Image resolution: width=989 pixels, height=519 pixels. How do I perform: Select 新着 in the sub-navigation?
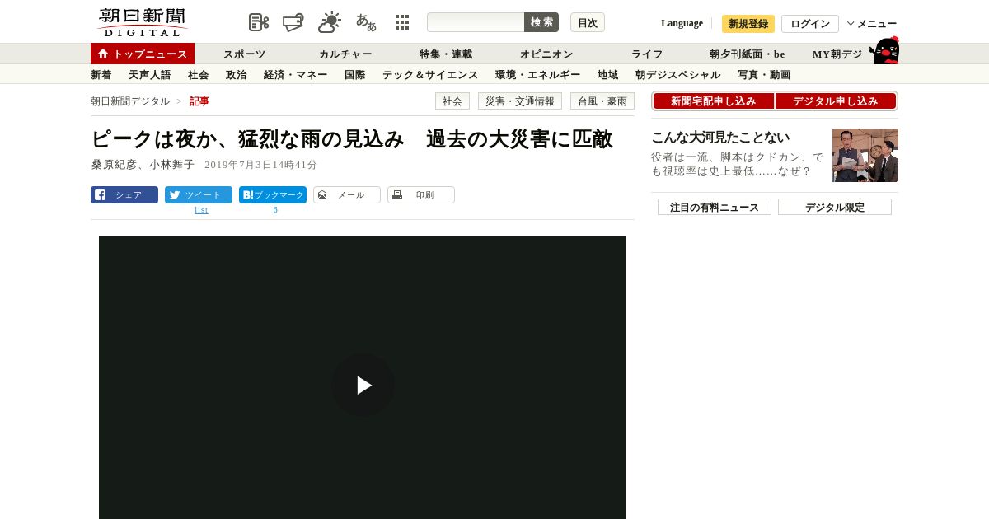click(x=101, y=75)
